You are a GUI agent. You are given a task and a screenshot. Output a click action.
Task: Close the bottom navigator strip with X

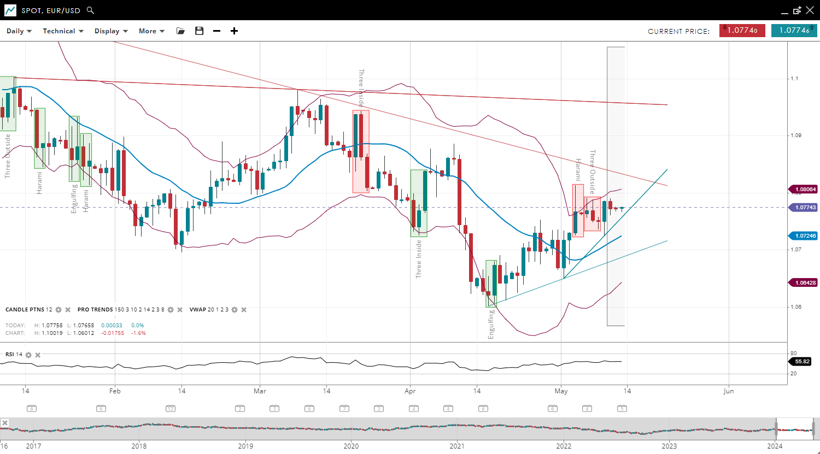tap(4, 423)
